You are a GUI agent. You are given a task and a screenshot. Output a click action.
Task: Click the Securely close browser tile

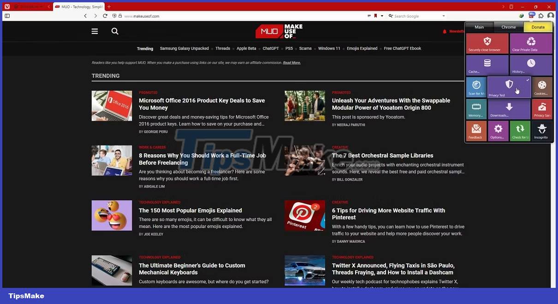(487, 43)
